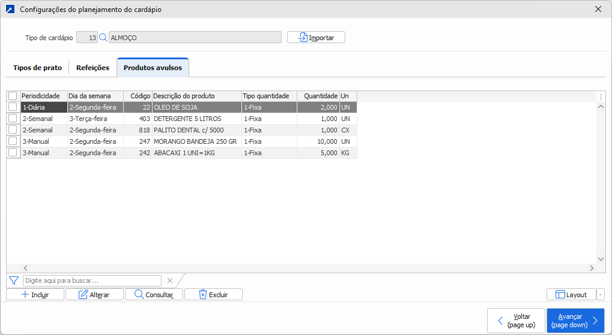Clear the search with the X icon

[169, 280]
